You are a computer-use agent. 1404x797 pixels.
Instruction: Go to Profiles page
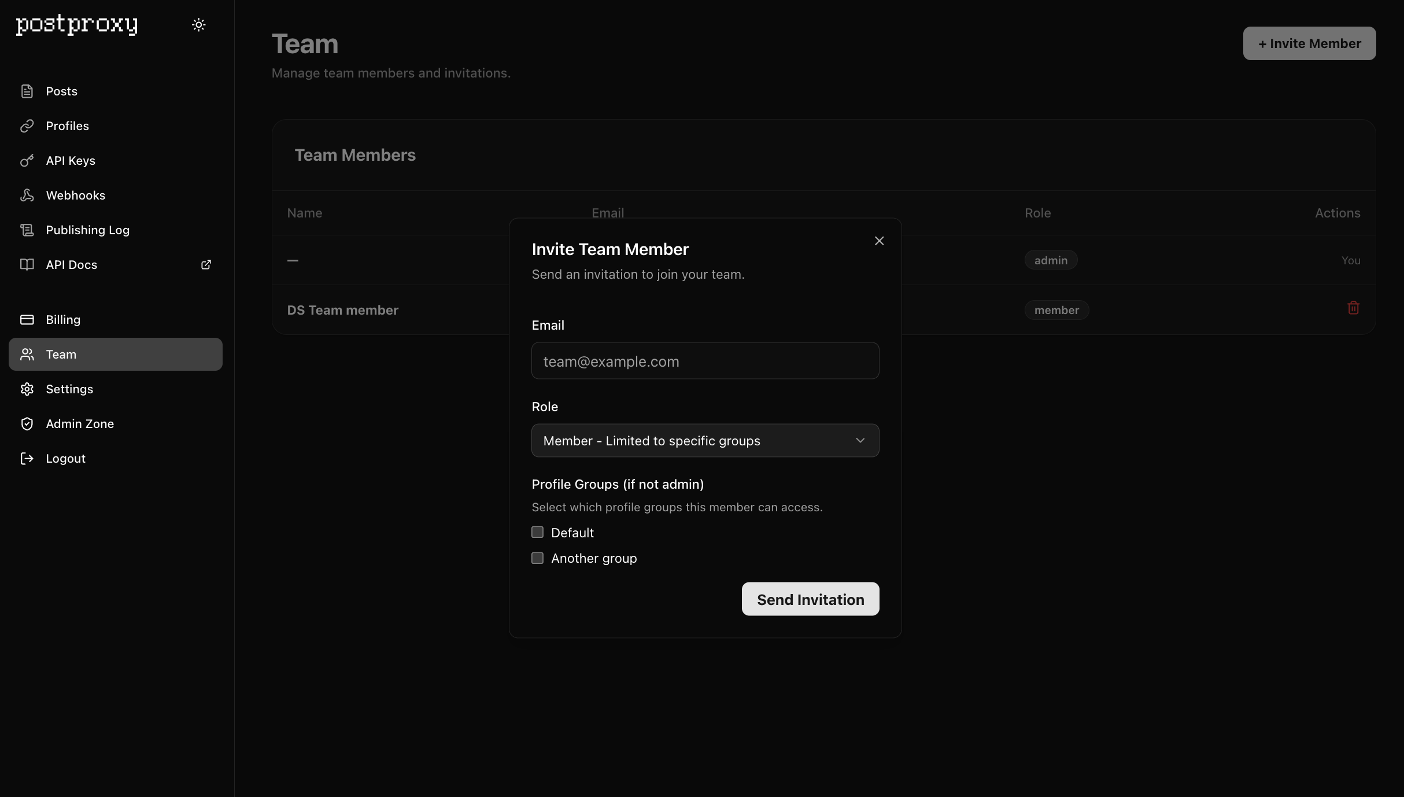point(116,126)
